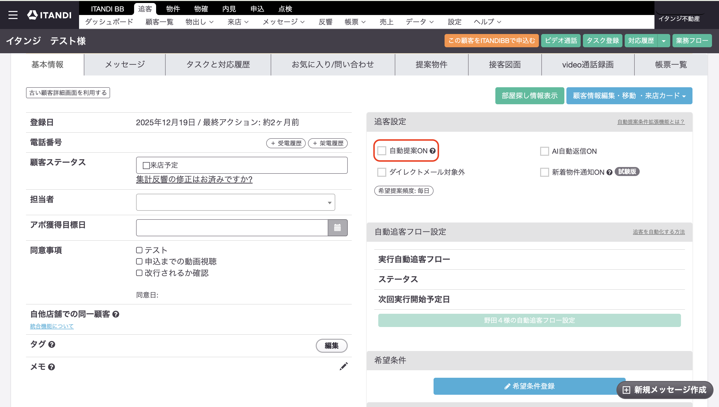The height and width of the screenshot is (407, 719).
Task: Enable 新着物件通知ON checkbox
Action: point(544,172)
